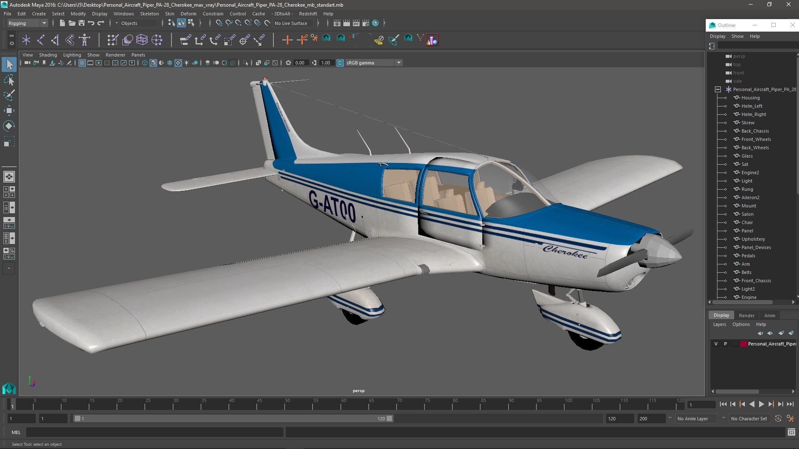Toggle the viewport grid display
799x449 pixels.
click(x=82, y=63)
